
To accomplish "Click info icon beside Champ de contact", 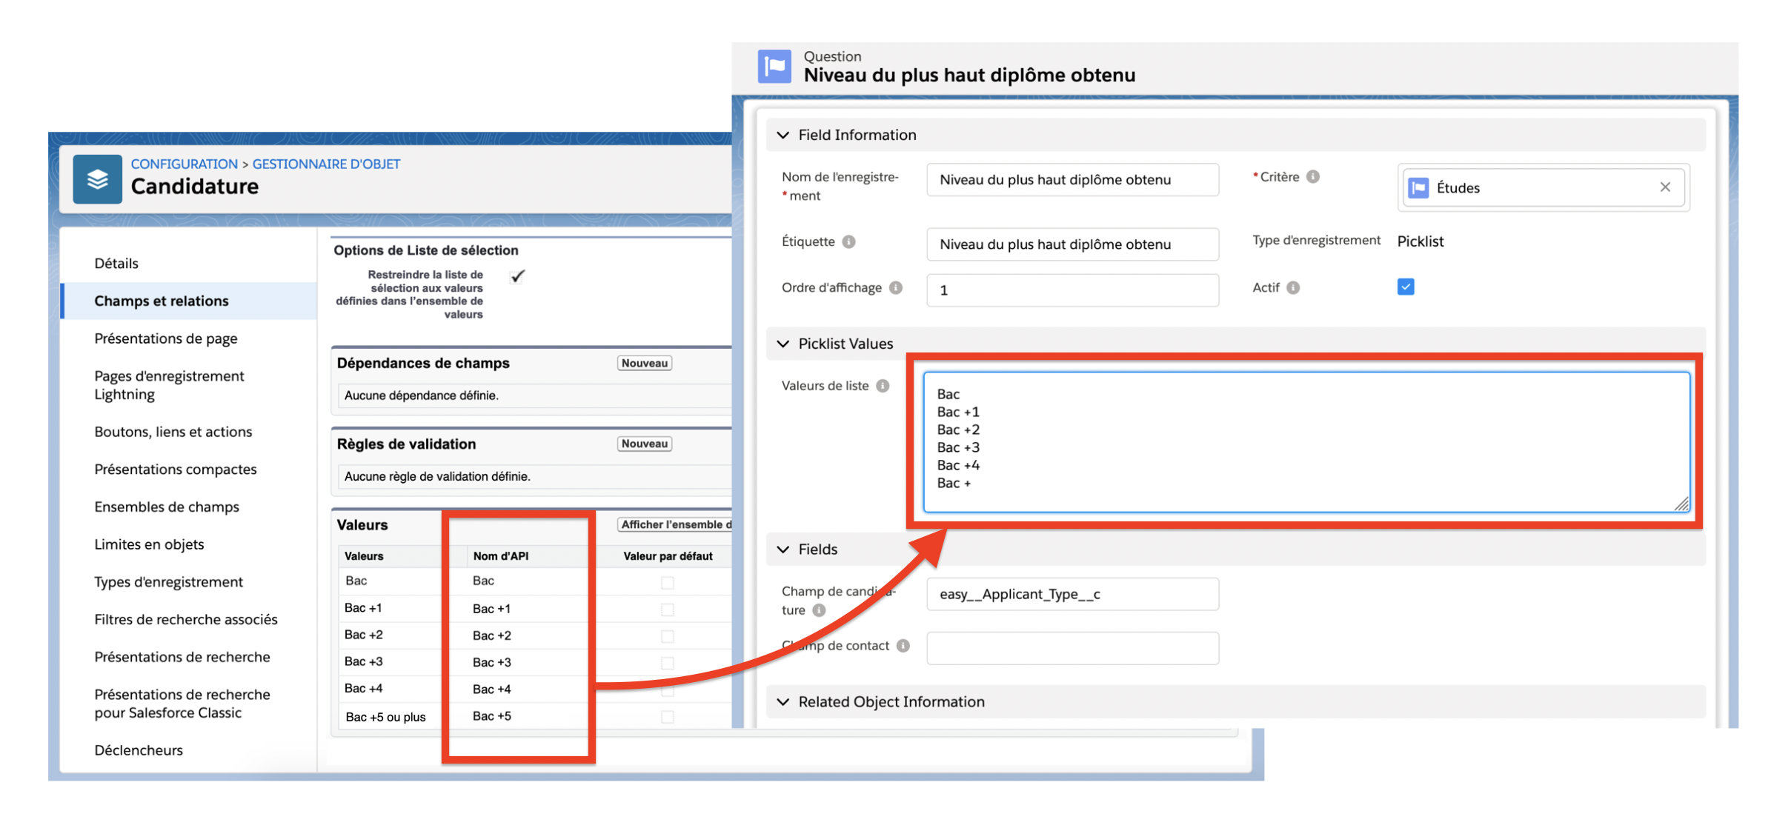I will 903,646.
